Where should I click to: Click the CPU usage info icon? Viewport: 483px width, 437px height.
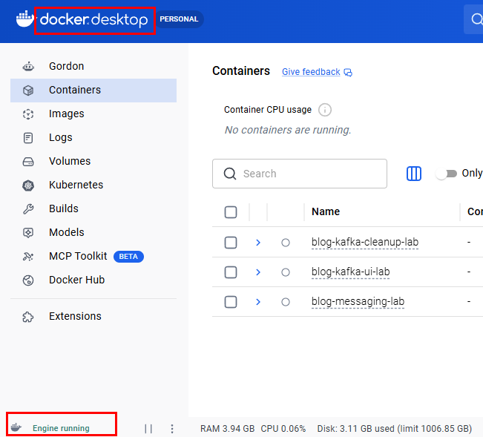325,110
